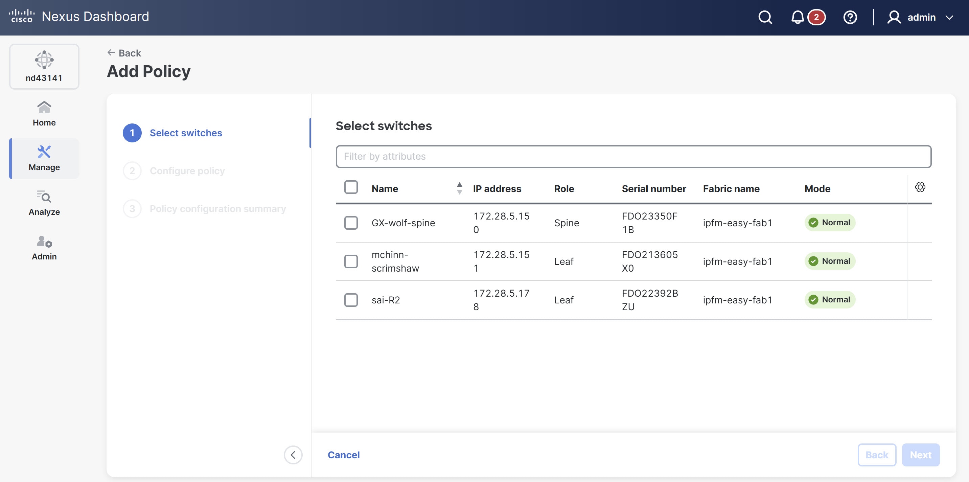969x482 pixels.
Task: Open the Manage section in the sidebar
Action: point(44,158)
